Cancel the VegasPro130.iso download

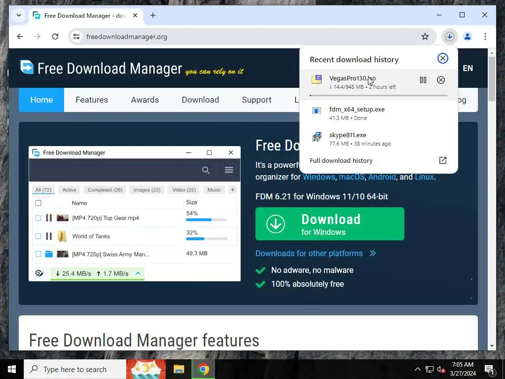[440, 80]
